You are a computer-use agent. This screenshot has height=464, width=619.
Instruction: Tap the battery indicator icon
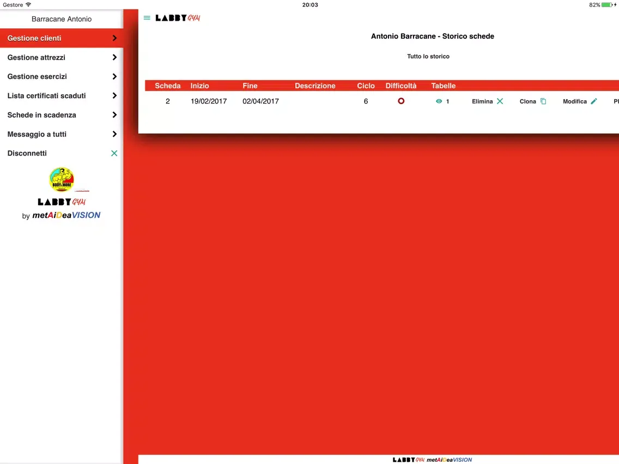pyautogui.click(x=608, y=5)
